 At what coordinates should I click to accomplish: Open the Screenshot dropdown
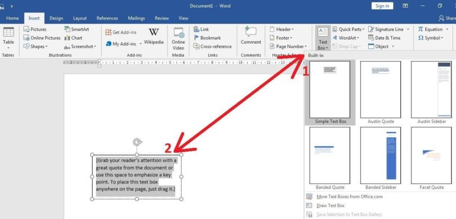pyautogui.click(x=80, y=46)
